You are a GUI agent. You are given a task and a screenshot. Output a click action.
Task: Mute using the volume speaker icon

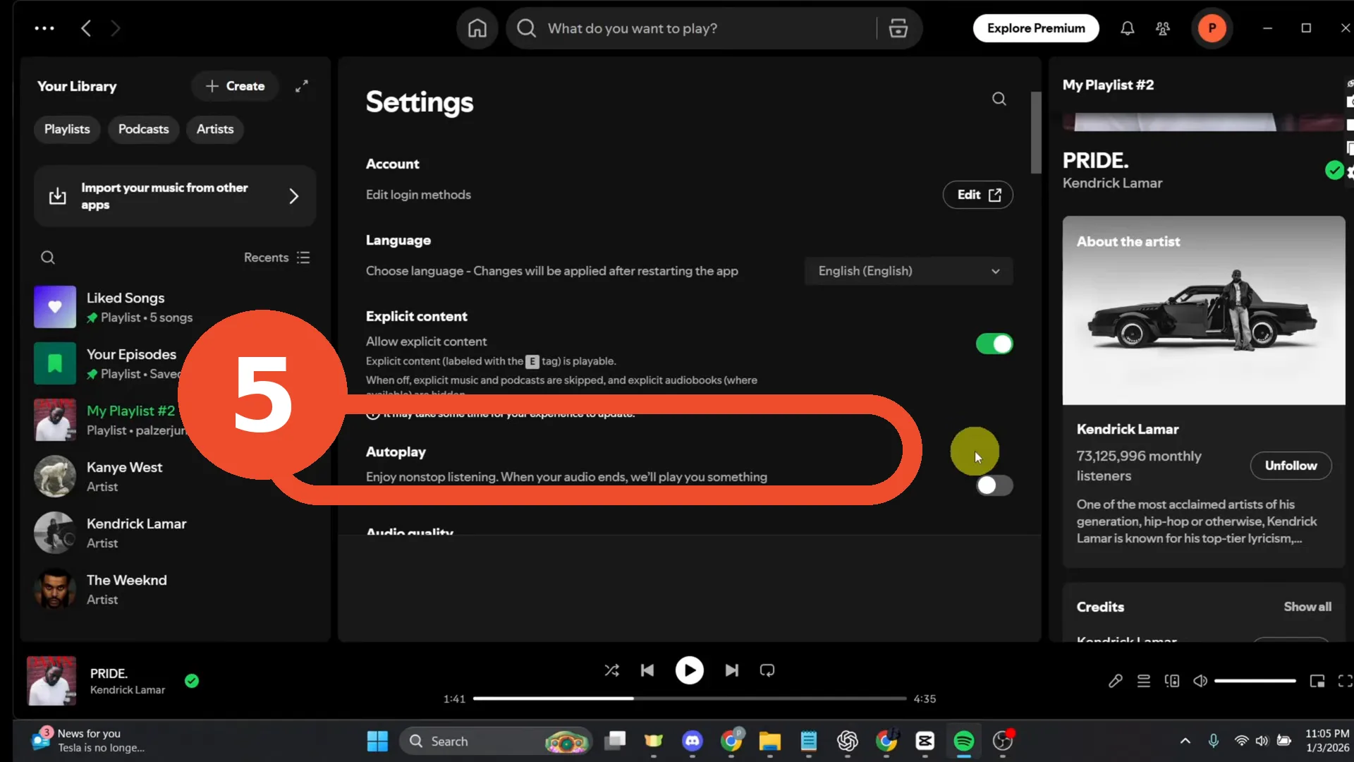coord(1200,681)
